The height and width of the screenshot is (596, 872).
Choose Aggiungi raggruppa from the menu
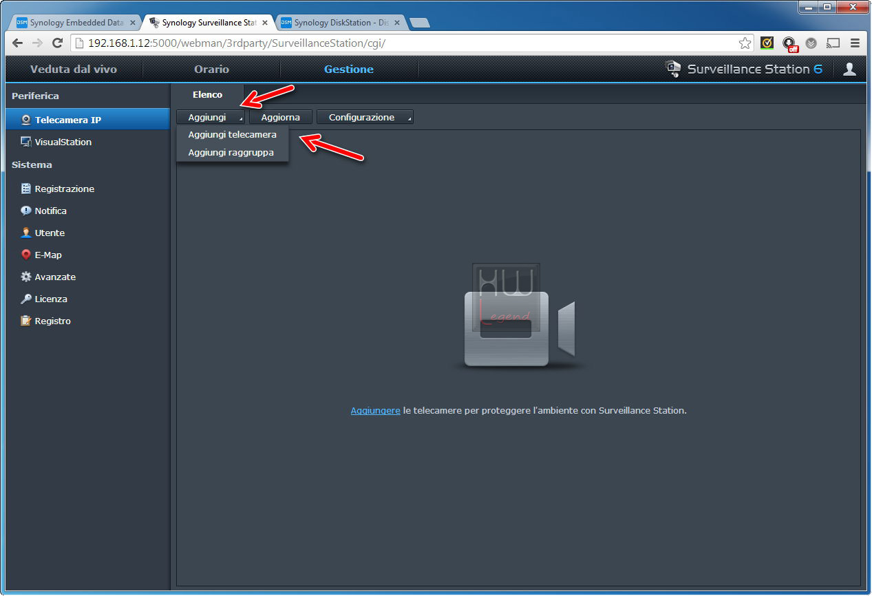(x=232, y=153)
